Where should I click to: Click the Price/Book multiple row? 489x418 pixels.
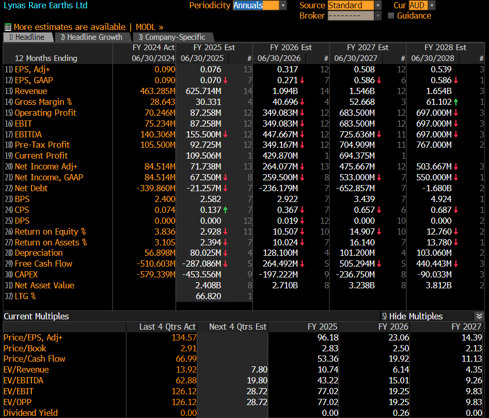pyautogui.click(x=243, y=348)
